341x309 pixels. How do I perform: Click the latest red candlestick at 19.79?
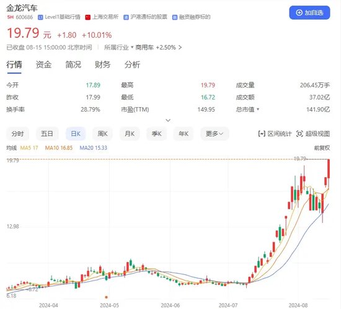(329, 168)
